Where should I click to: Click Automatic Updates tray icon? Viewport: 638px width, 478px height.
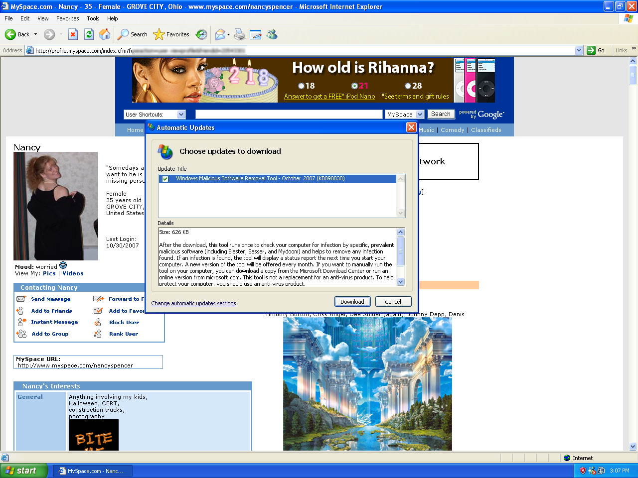pos(592,471)
